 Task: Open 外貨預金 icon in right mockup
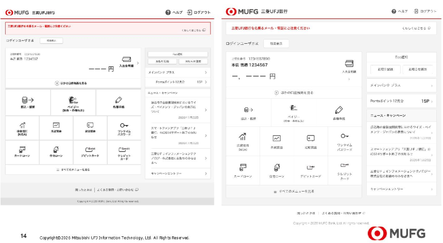(x=277, y=138)
